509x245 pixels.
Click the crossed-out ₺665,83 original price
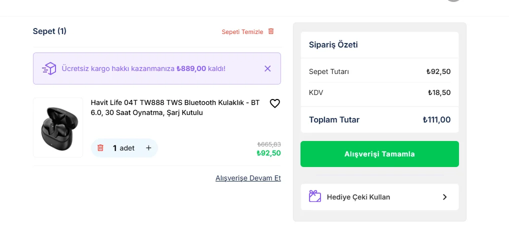(x=269, y=144)
